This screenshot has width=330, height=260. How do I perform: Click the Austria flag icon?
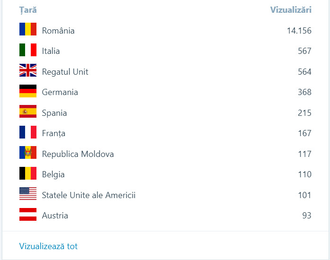click(x=28, y=215)
